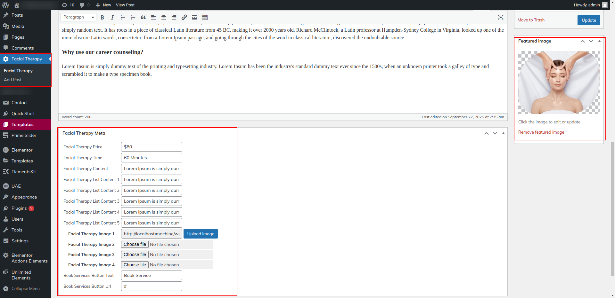The height and width of the screenshot is (298, 615).
Task: Open the Paragraph format dropdown
Action: [x=78, y=17]
